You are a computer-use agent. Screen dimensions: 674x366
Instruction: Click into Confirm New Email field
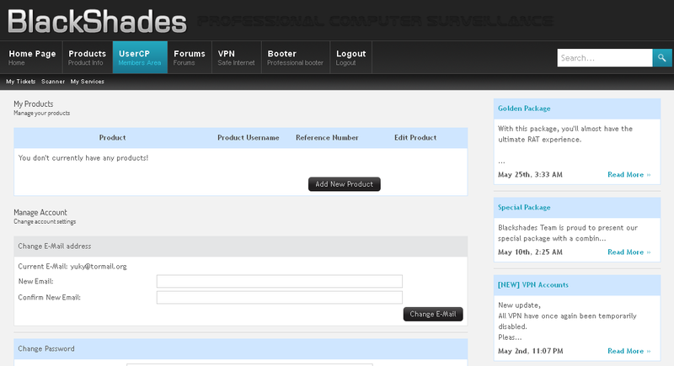280,297
